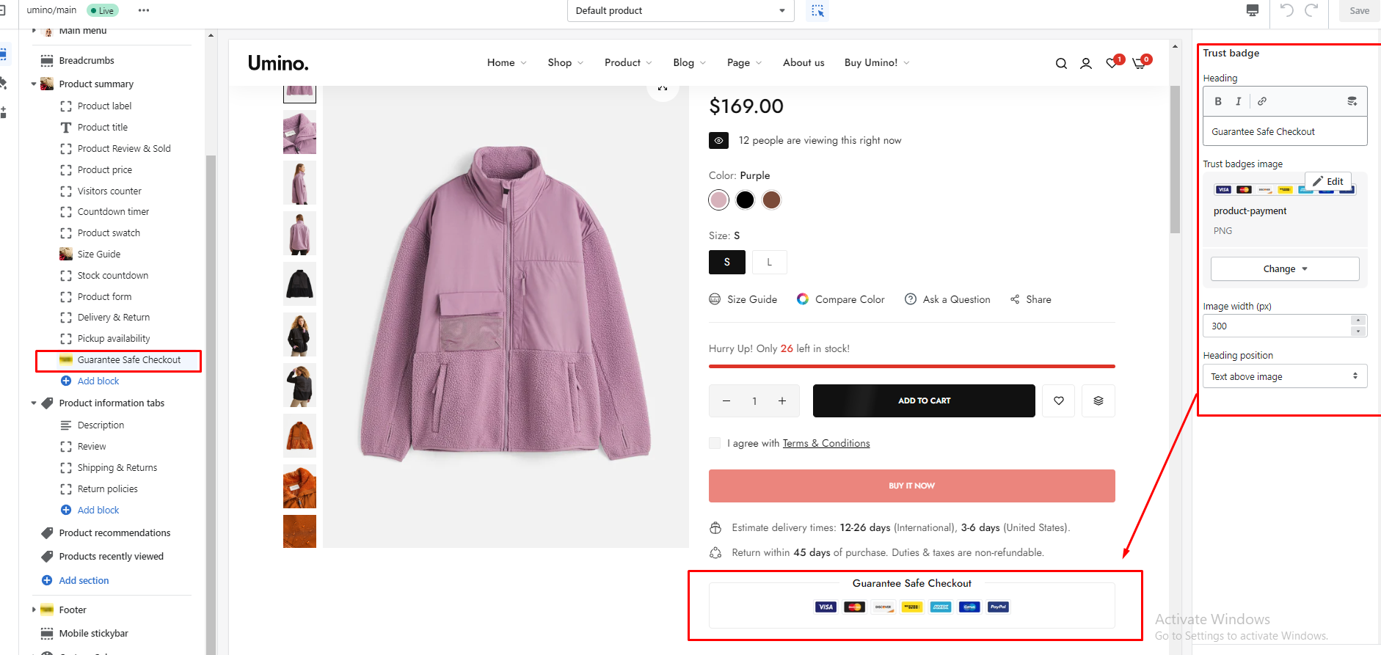
Task: Open the shopping cart icon
Action: 1139,64
